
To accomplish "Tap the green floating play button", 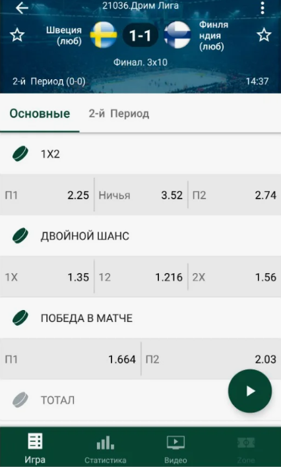I will (250, 391).
